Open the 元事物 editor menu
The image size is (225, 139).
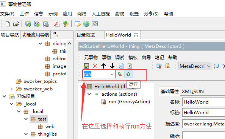click(91, 58)
